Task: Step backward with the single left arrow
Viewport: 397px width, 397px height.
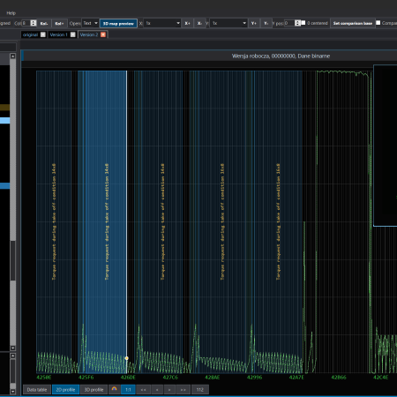Action: pyautogui.click(x=157, y=390)
